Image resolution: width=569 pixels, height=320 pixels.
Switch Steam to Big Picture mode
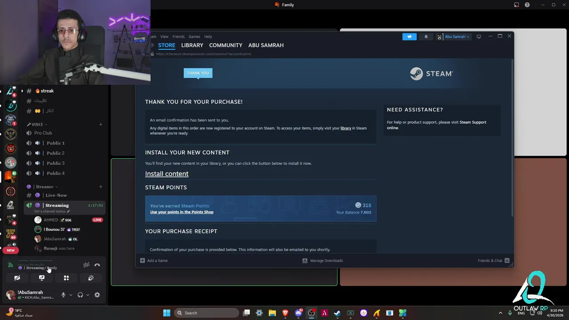pyautogui.click(x=479, y=36)
